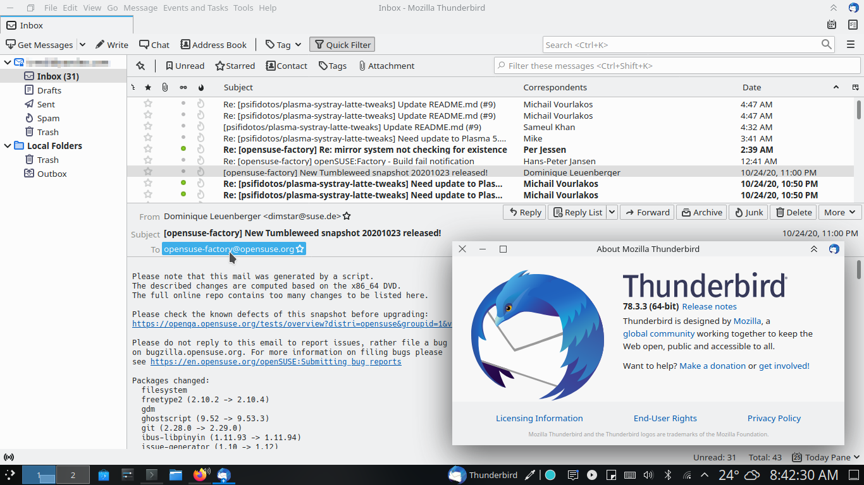
Task: Open the Calendar tab icon
Action: pyautogui.click(x=832, y=25)
